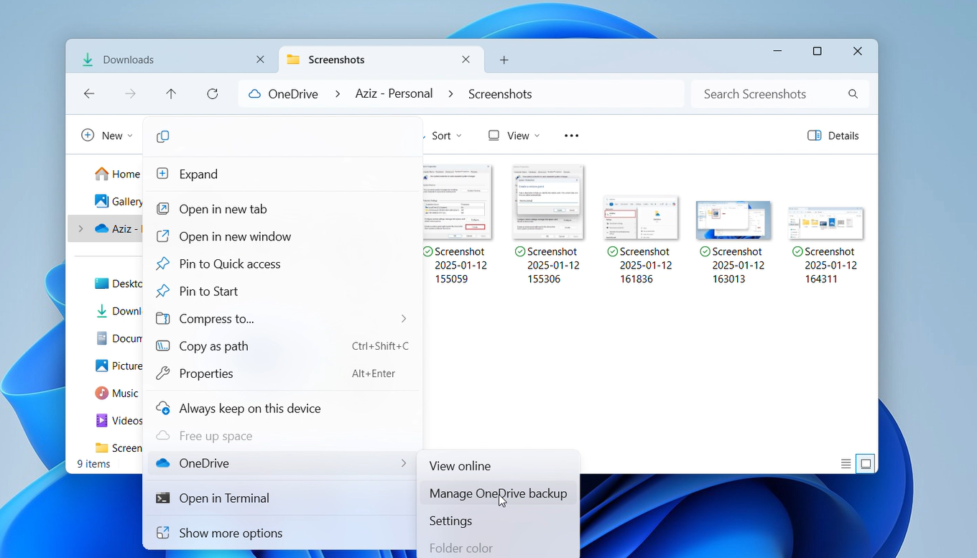Click the chevron after Aziz - Personal in address bar
Screen dimensions: 977x558
click(x=450, y=94)
